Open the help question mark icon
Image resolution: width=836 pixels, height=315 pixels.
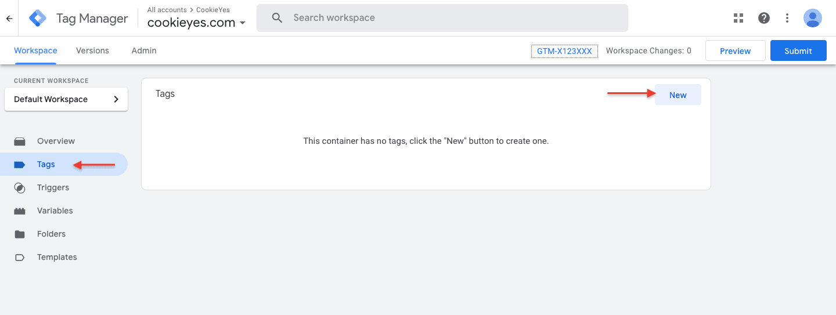764,18
